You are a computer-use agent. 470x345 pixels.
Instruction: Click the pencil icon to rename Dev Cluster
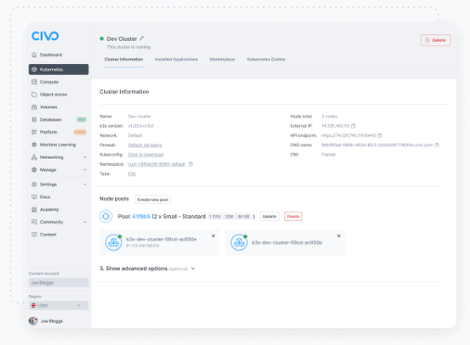[142, 38]
